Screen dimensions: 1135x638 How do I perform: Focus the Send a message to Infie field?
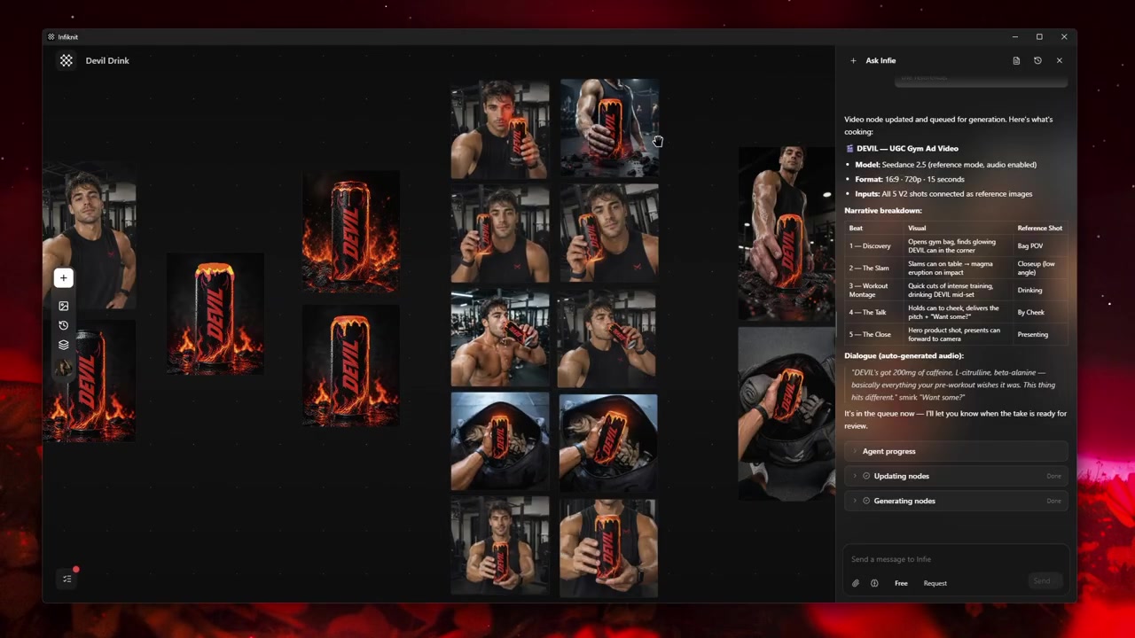(955, 559)
